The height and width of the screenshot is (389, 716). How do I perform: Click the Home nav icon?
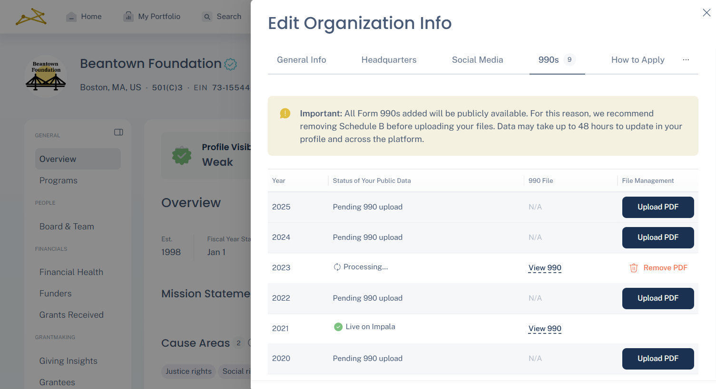(x=71, y=17)
